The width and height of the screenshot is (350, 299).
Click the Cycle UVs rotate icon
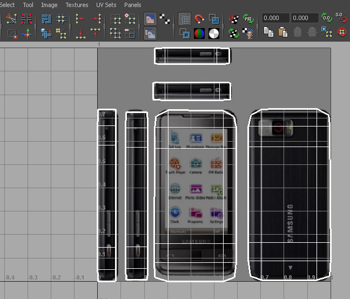[x=342, y=32]
